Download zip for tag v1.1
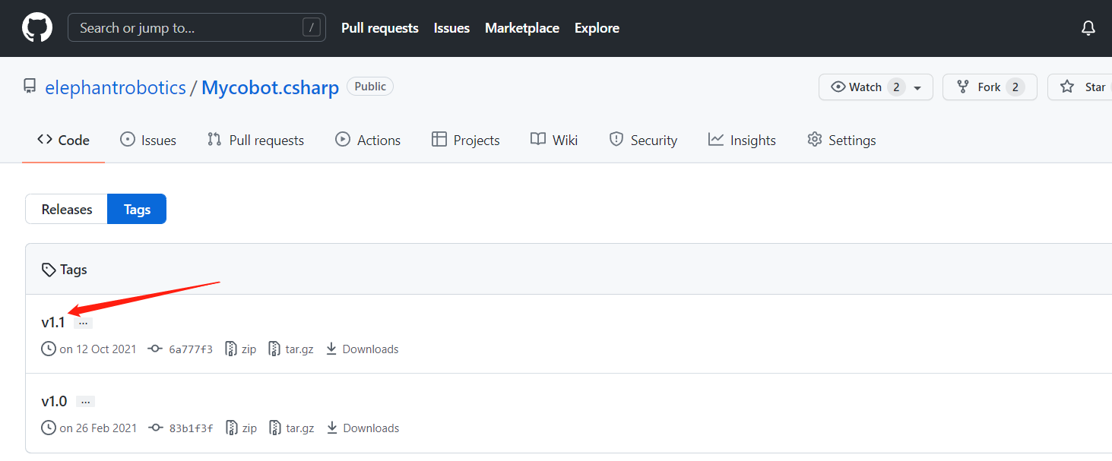This screenshot has width=1112, height=461. click(x=241, y=349)
